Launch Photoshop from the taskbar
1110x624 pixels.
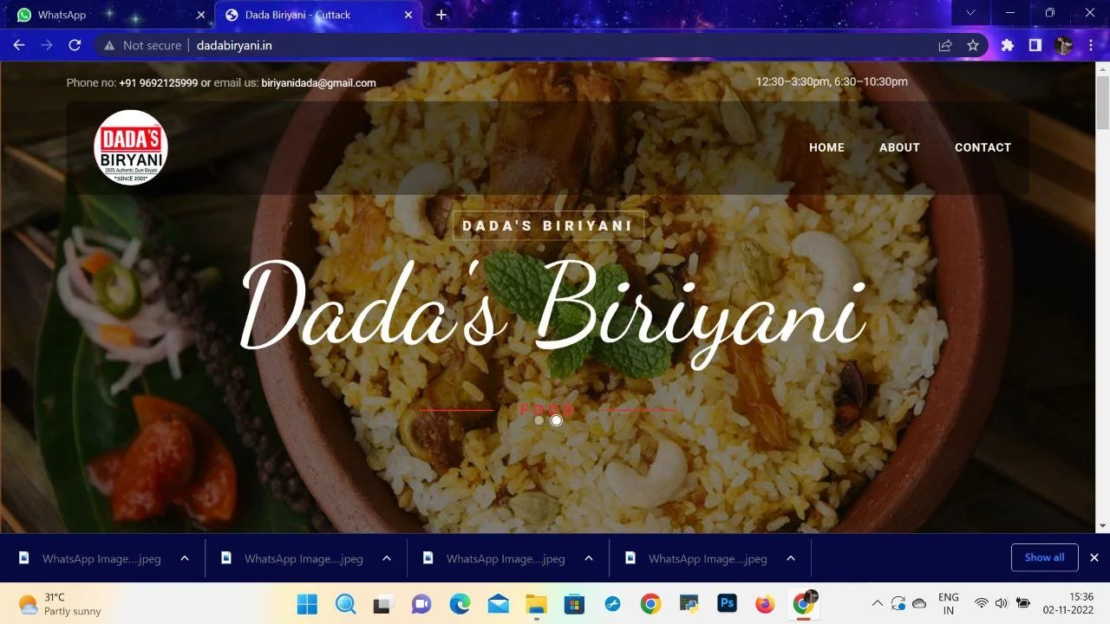pos(727,604)
